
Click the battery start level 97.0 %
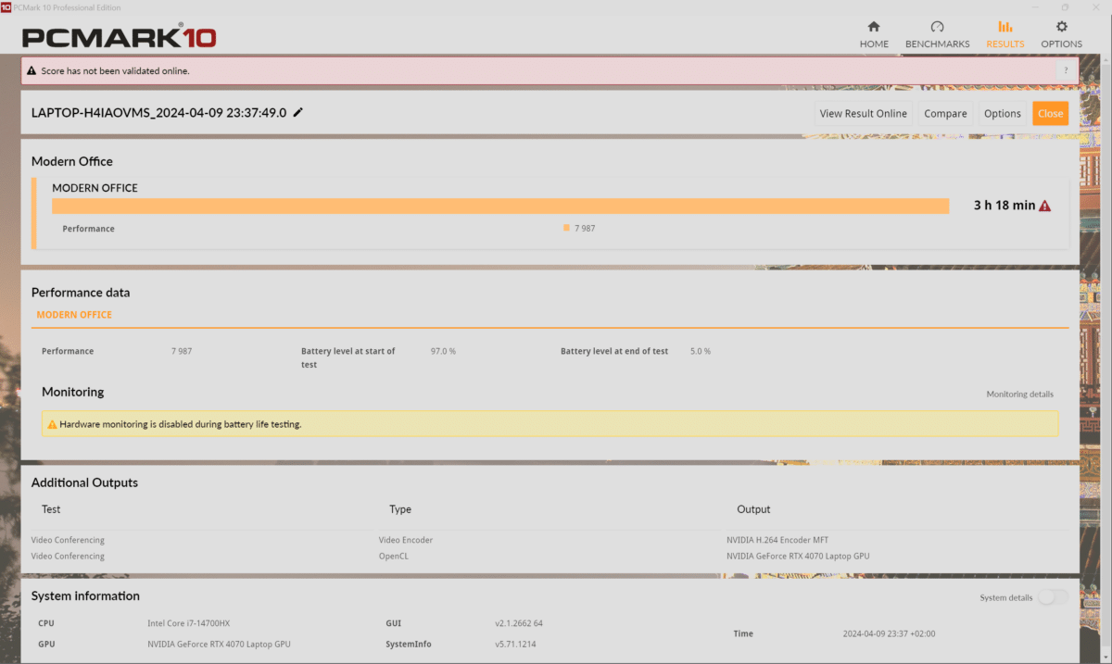(443, 351)
